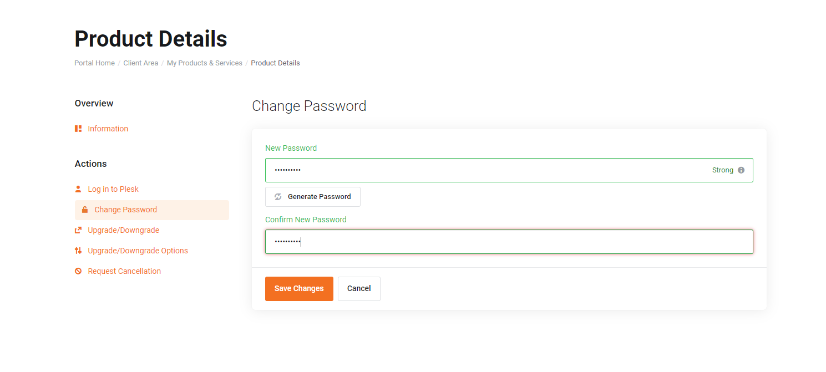Viewport: 826px width, 372px height.
Task: Click the Cancel button
Action: 359,289
